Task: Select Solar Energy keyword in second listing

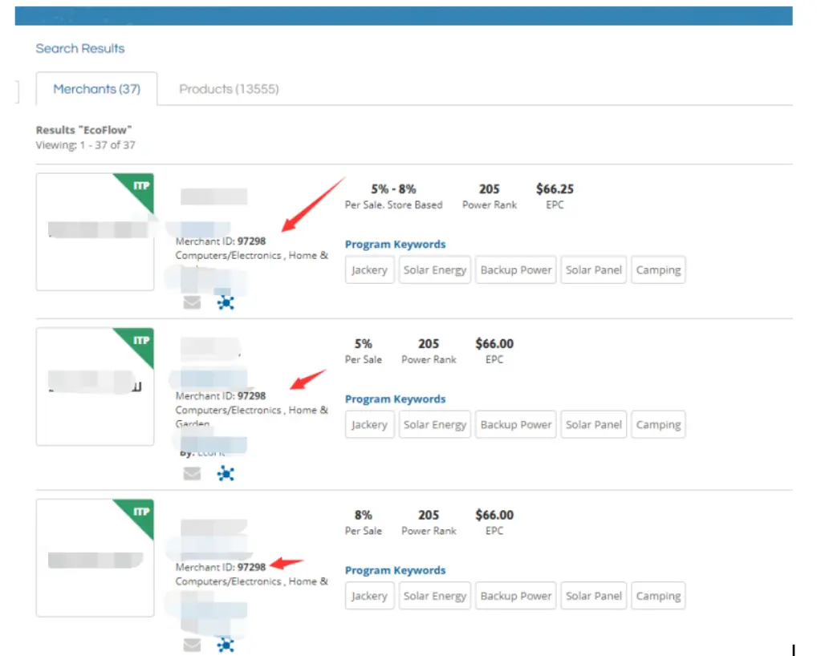Action: tap(434, 425)
